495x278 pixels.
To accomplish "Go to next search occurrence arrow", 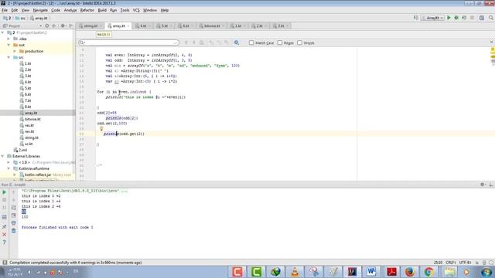I will (x=194, y=42).
